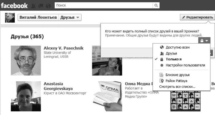Click Юрист в ОАО Мосвоенторг text
Viewport: 215px width, 115px height.
click(65, 93)
